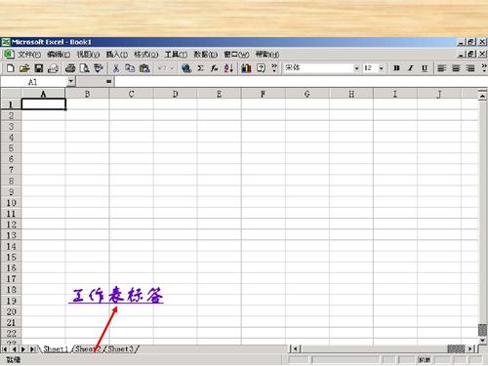Select row 10 header
488x366 pixels.
[x=11, y=203]
